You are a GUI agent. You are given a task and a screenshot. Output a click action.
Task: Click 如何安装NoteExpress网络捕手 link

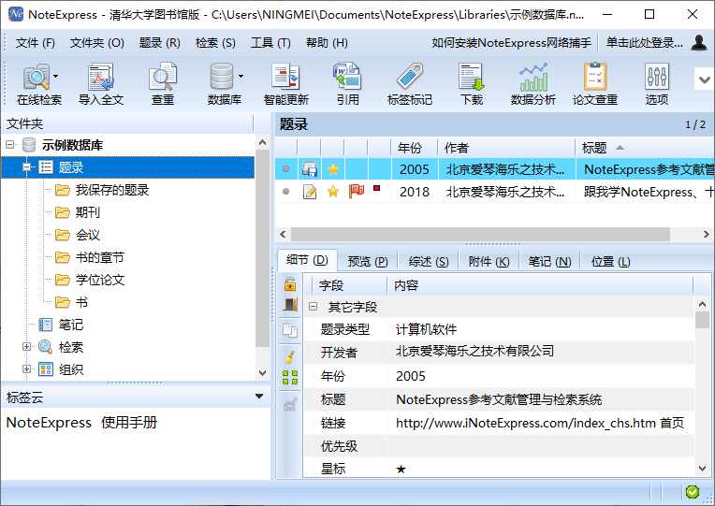pos(511,43)
